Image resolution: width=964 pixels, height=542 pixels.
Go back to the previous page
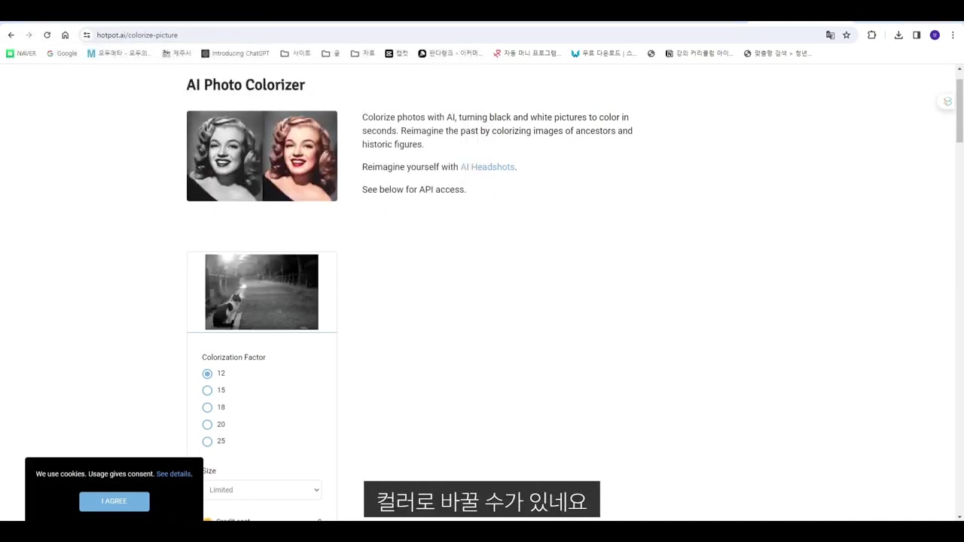coord(11,35)
